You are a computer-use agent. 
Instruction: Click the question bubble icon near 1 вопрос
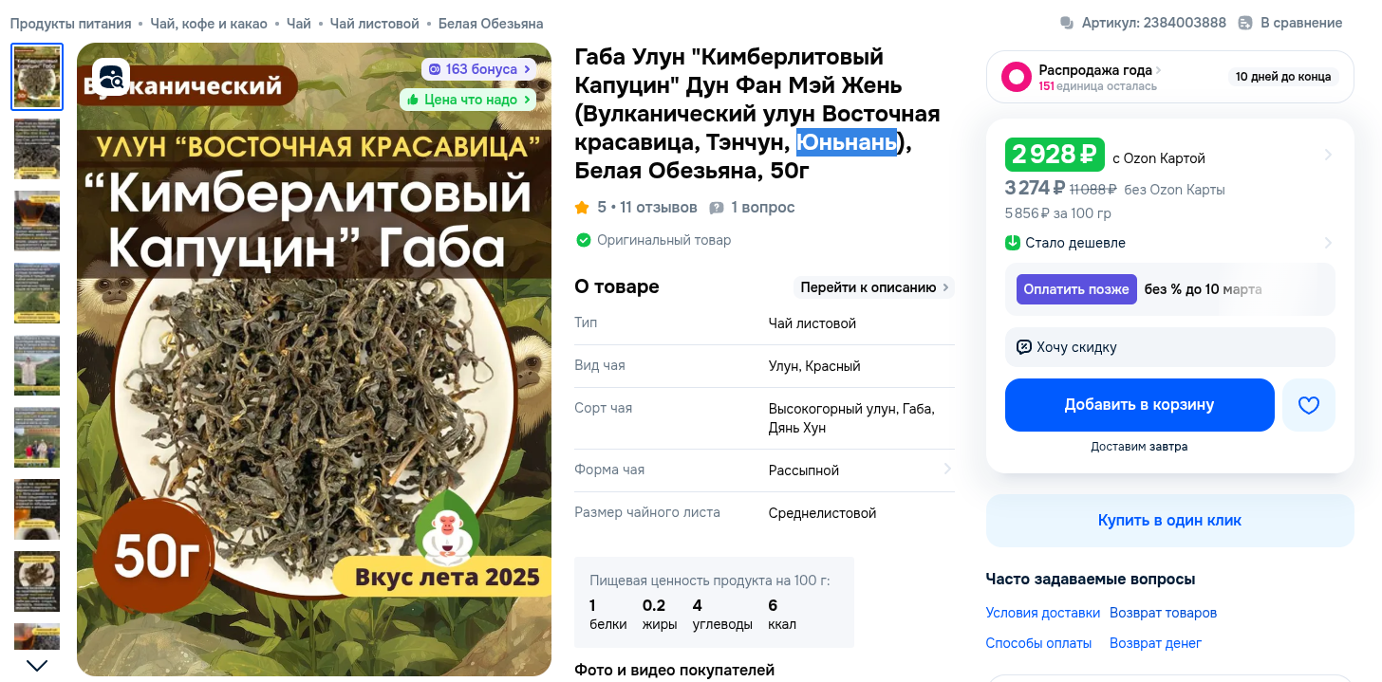tap(717, 208)
